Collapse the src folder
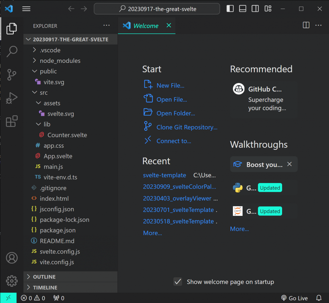This screenshot has width=329, height=303. click(70, 93)
